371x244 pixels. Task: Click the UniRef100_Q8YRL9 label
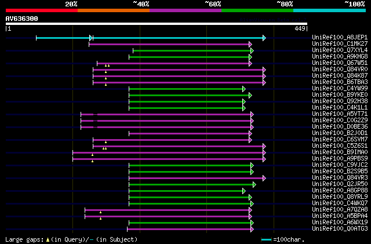(x=340, y=197)
